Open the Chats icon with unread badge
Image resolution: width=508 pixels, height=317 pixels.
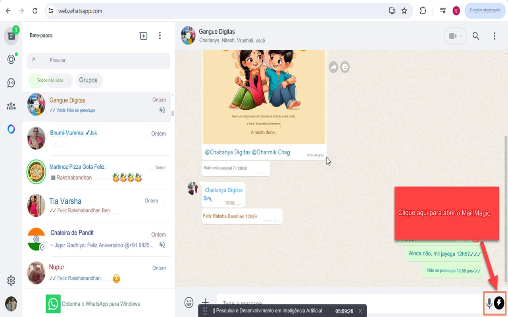(x=11, y=36)
